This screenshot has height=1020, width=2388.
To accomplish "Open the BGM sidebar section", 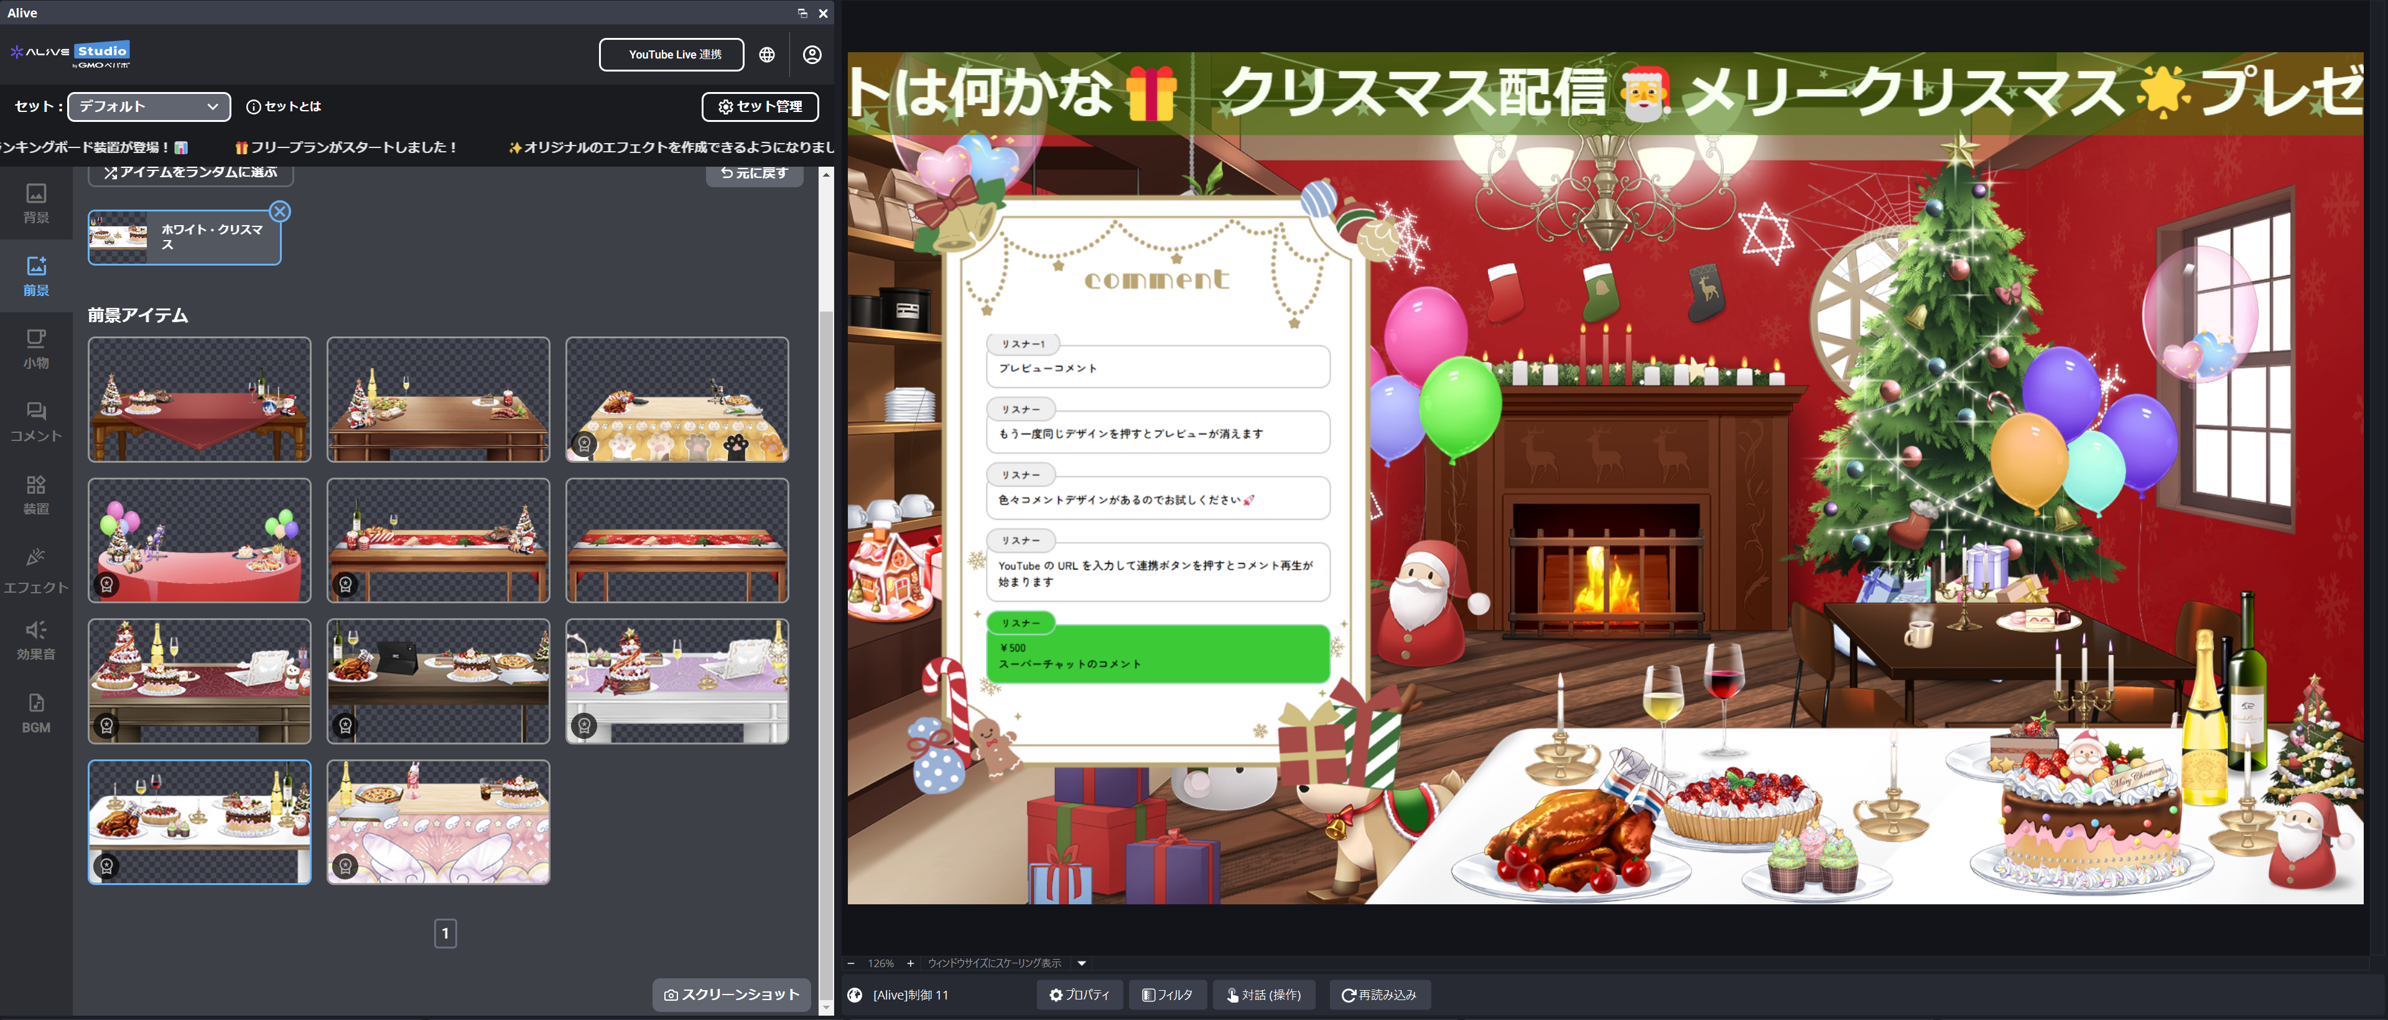I will (36, 713).
